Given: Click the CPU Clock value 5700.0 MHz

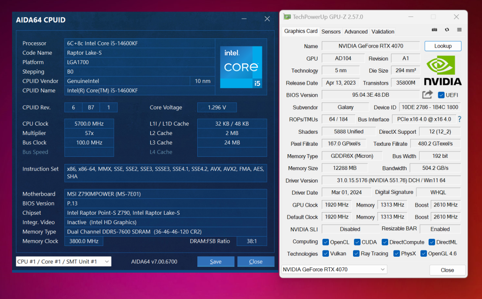Looking at the screenshot, I should coord(89,123).
